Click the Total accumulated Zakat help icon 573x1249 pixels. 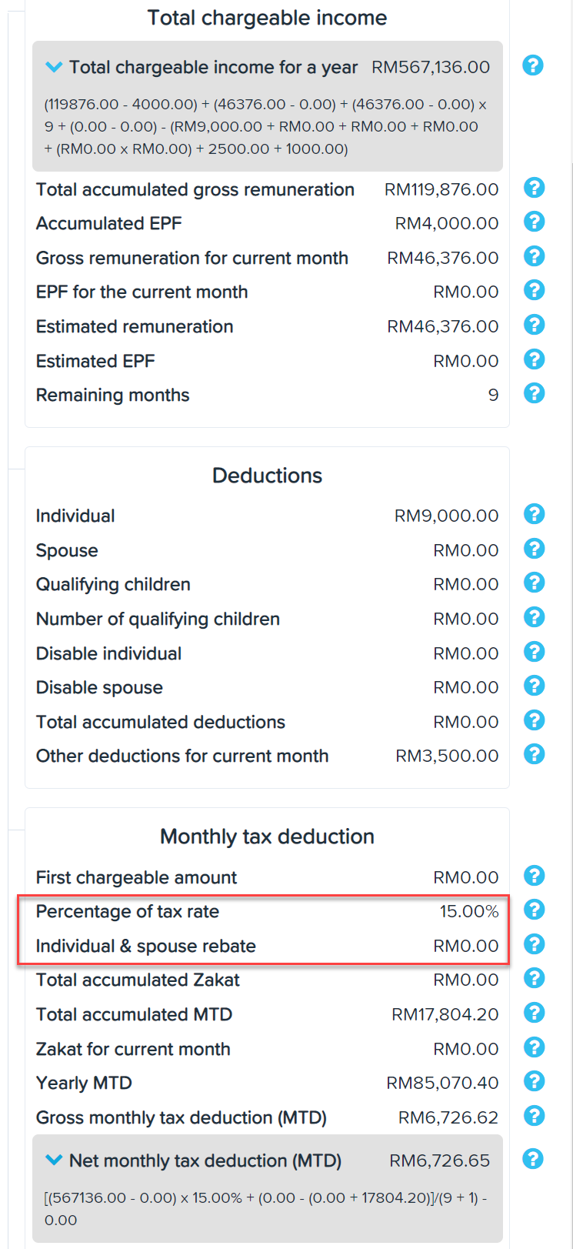pos(534,978)
